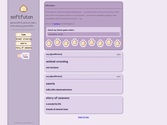This screenshot has height=125, width=167.
Task: Open the steam stats link
Action: click(61, 34)
